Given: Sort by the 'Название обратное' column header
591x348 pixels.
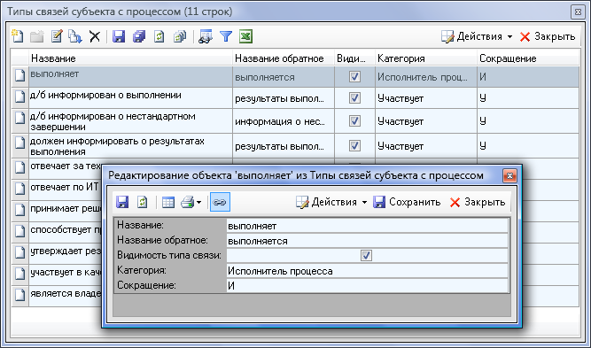Looking at the screenshot, I should tap(283, 58).
